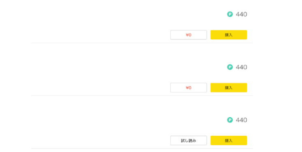The image size is (302, 152).
Task: Click the green P point icon of middle item
Action: click(x=230, y=67)
